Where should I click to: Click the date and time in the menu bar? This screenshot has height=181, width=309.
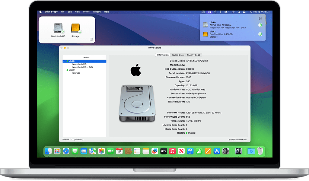[259, 12]
